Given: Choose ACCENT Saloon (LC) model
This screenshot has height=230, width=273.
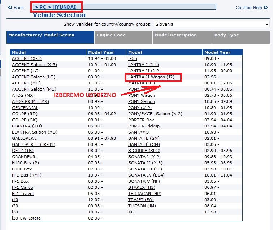Looking at the screenshot, I should pyautogui.click(x=34, y=77).
